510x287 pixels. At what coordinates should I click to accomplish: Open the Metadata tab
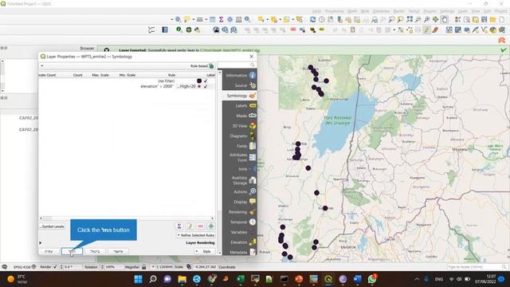tap(240, 252)
